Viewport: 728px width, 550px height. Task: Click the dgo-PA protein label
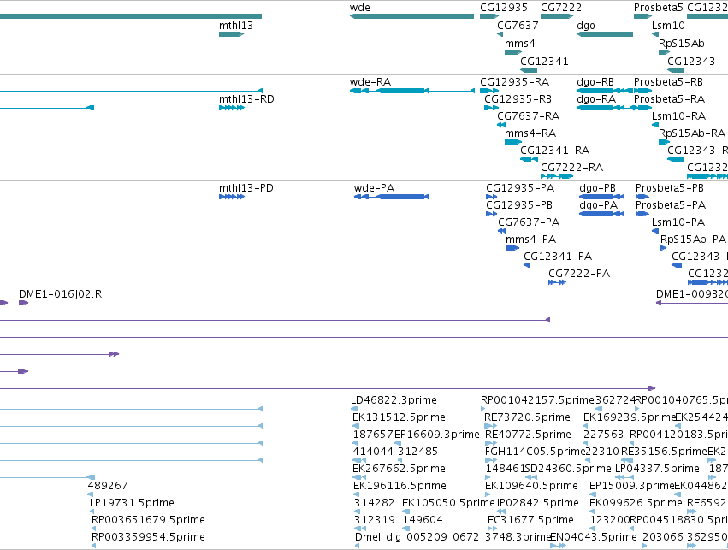pos(599,205)
